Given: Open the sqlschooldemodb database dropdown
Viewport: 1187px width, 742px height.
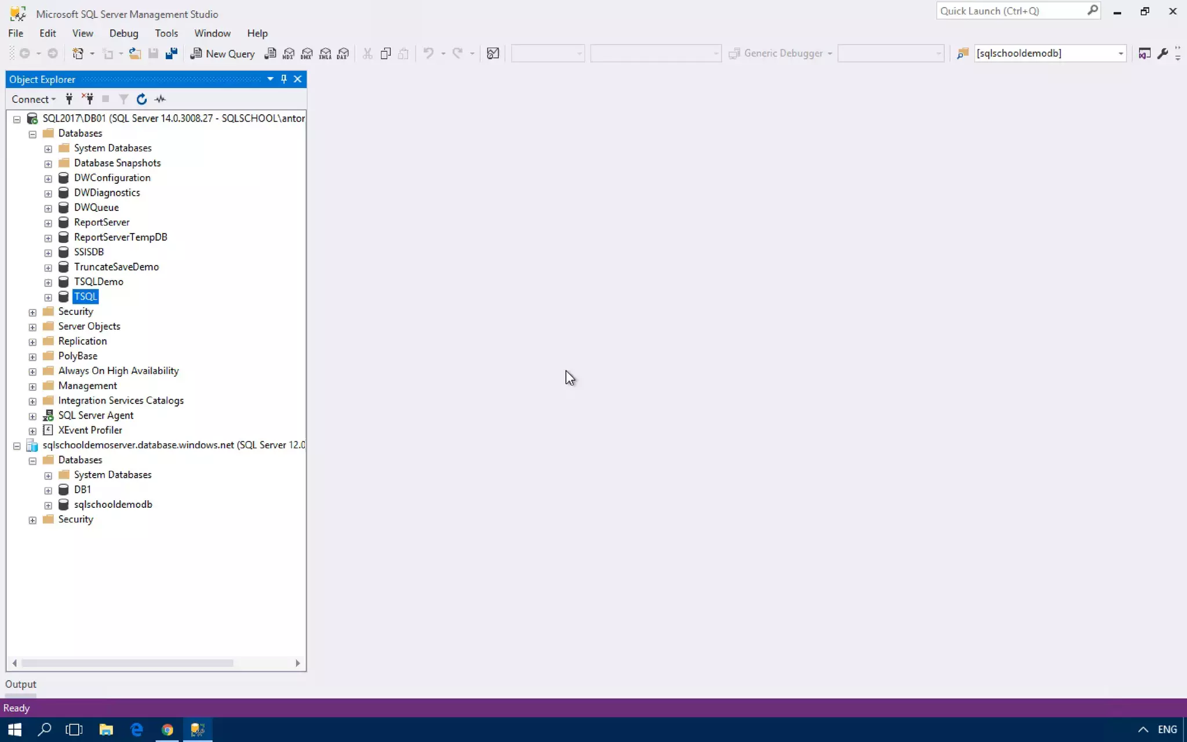Looking at the screenshot, I should pyautogui.click(x=1120, y=53).
